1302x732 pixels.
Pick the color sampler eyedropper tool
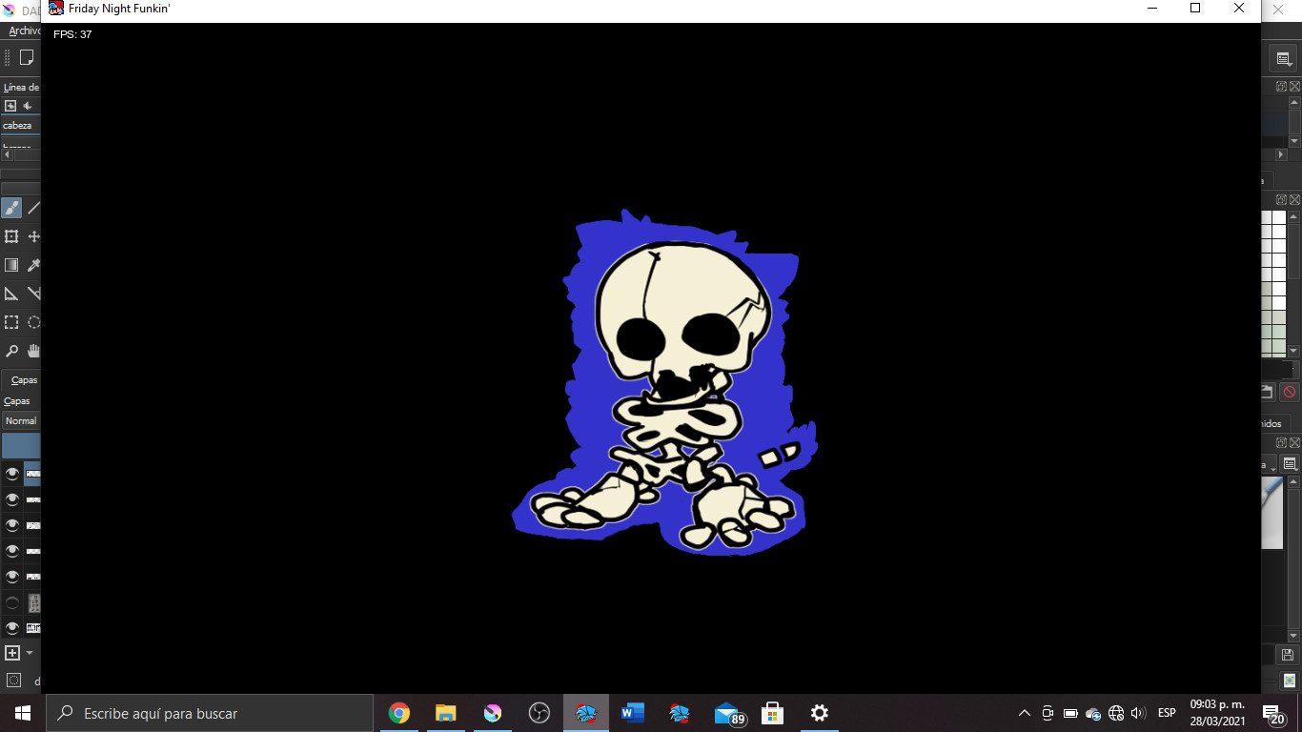click(x=34, y=265)
